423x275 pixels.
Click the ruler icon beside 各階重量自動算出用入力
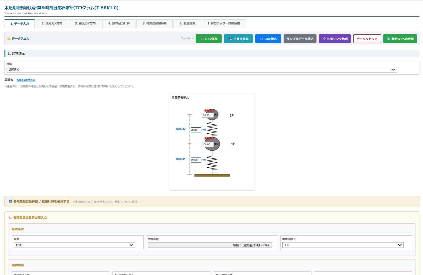click(10, 218)
